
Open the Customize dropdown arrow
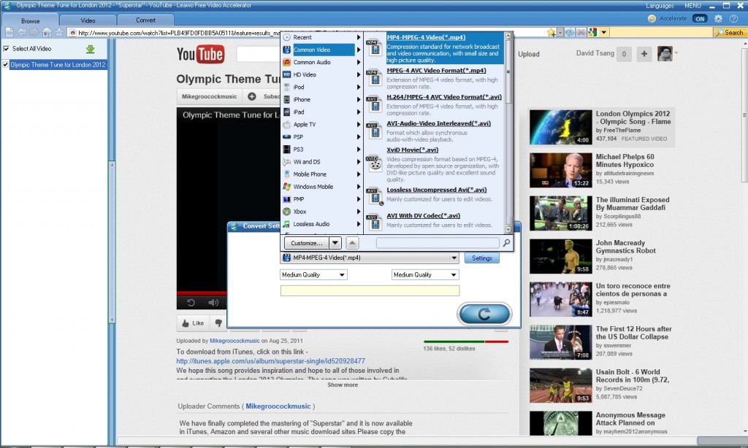(335, 243)
